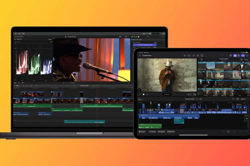Go back from Emmett Skyy project on iPad
Viewport: 250px width, 166px height.
[x=140, y=56]
